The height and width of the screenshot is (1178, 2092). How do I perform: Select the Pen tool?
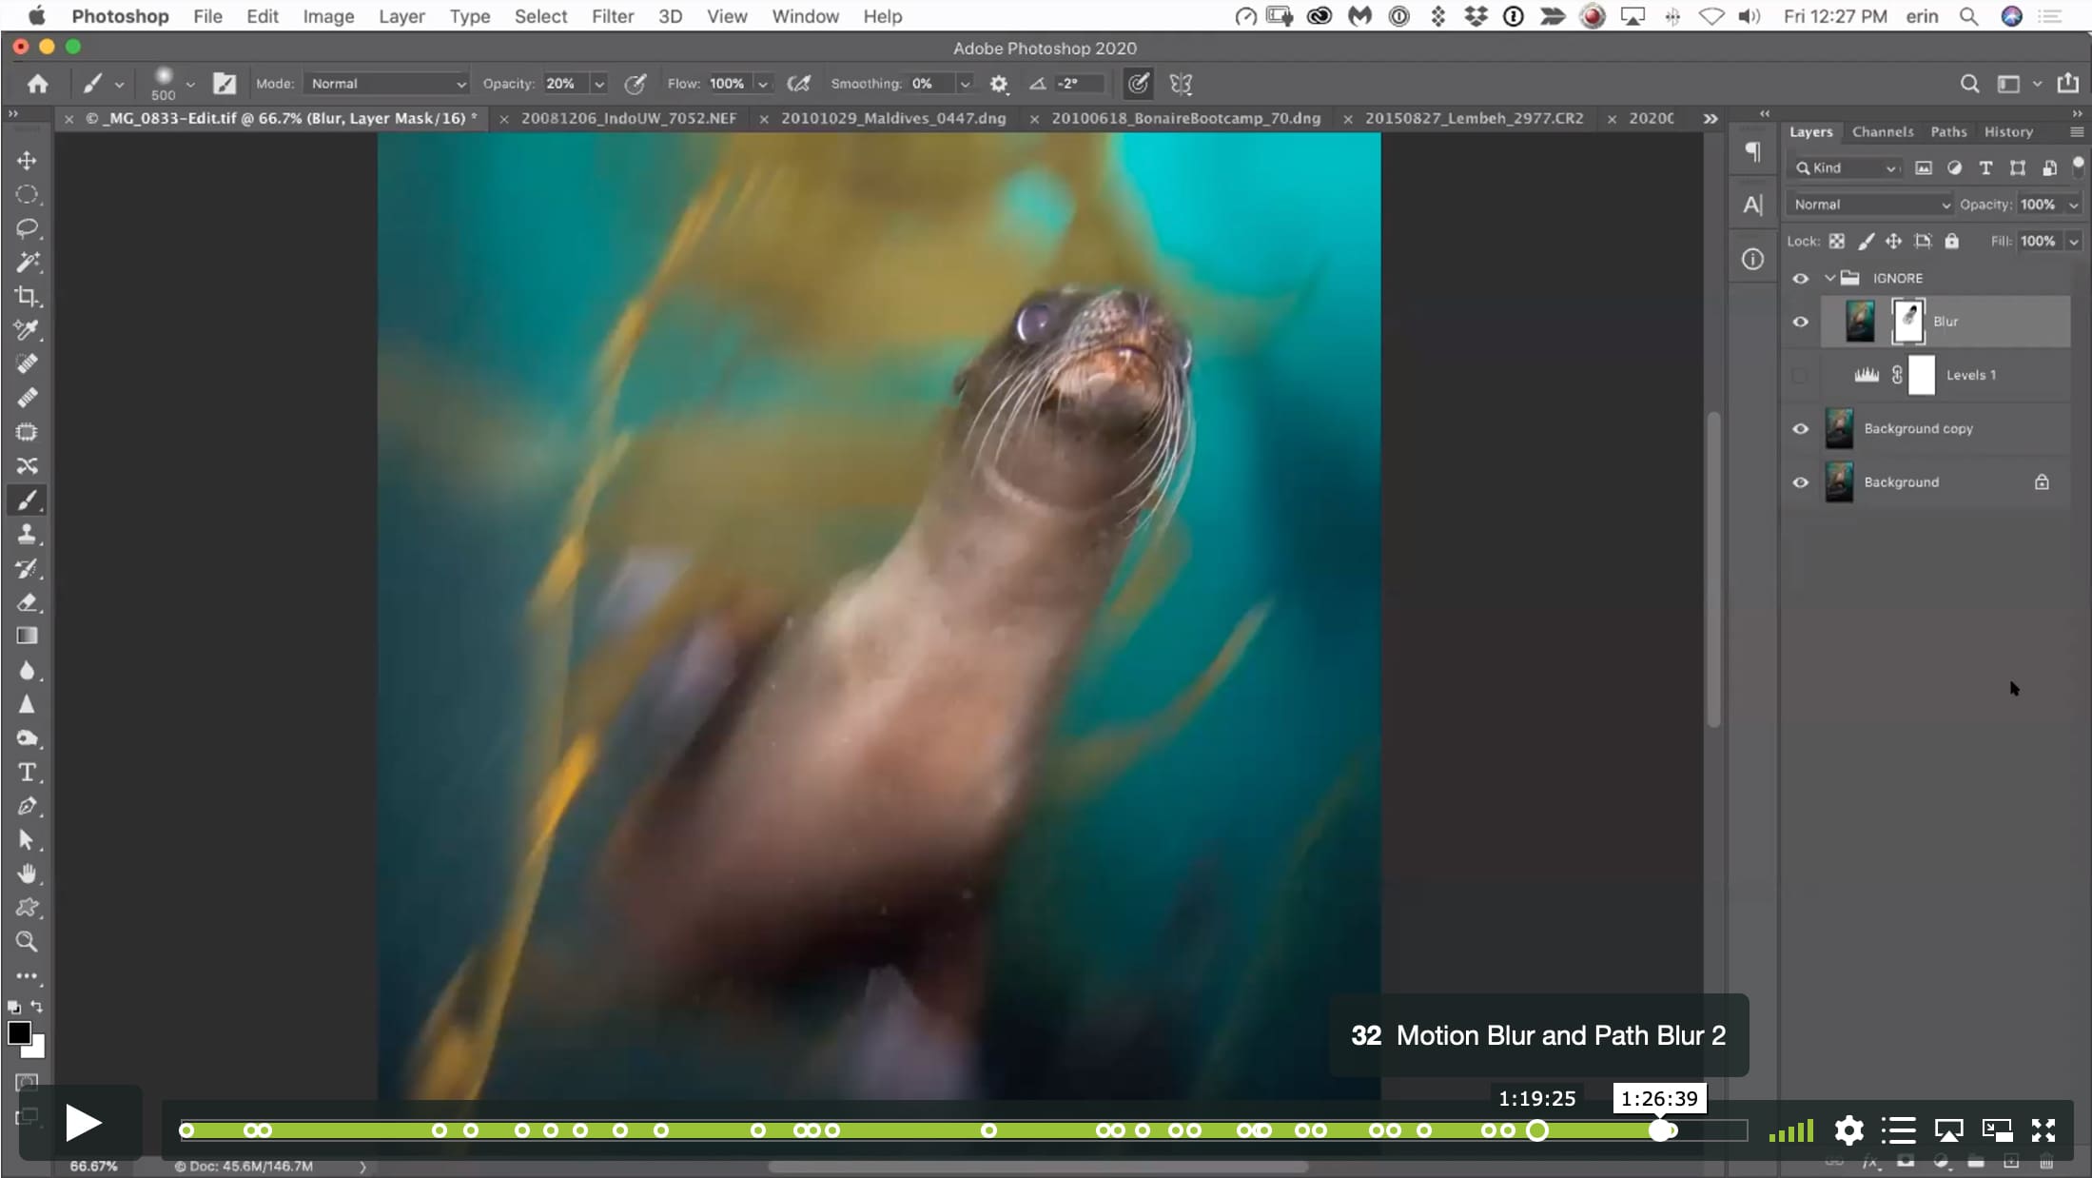point(27,806)
